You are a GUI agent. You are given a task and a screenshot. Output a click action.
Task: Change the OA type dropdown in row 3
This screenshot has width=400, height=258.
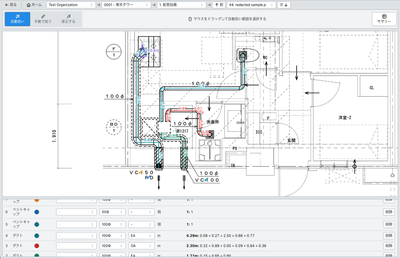141,246
